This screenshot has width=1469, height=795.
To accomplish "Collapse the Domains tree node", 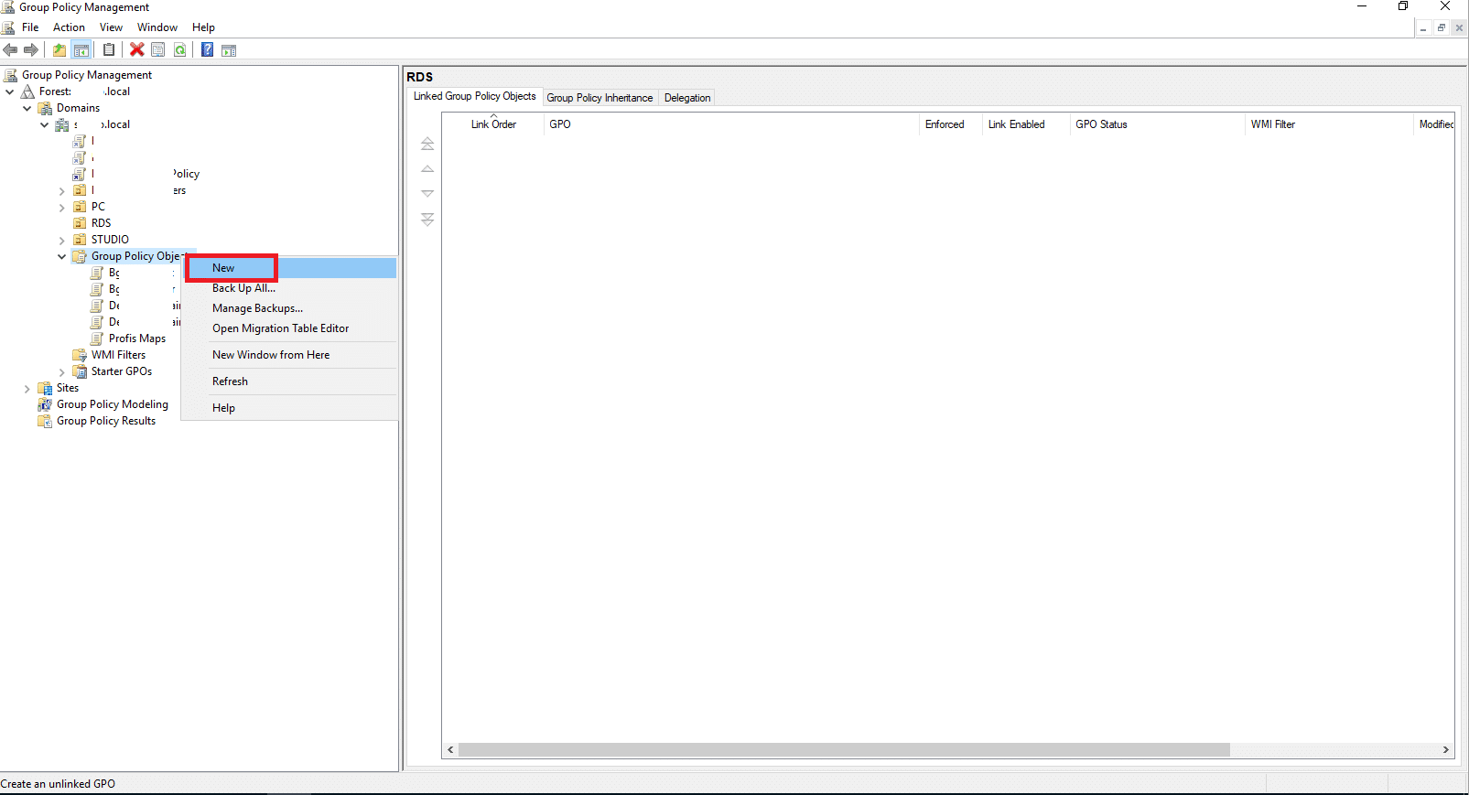I will (27, 108).
